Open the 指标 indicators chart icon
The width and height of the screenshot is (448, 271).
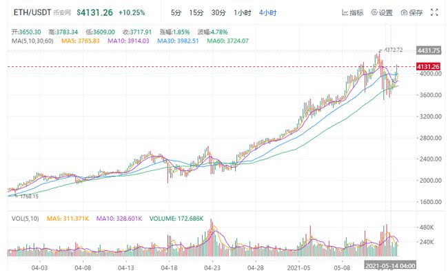pos(345,12)
